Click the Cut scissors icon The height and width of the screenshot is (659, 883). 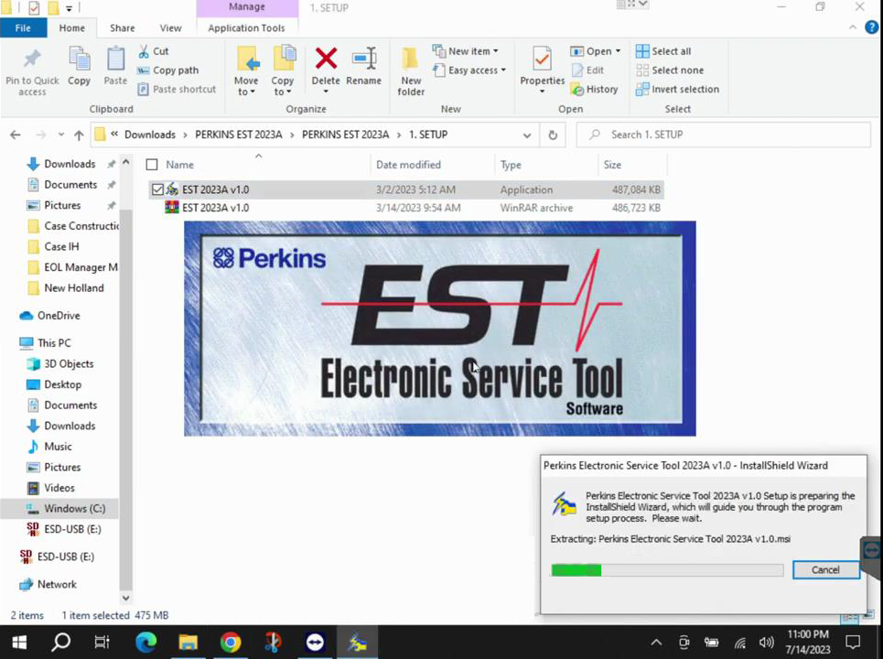(x=144, y=51)
